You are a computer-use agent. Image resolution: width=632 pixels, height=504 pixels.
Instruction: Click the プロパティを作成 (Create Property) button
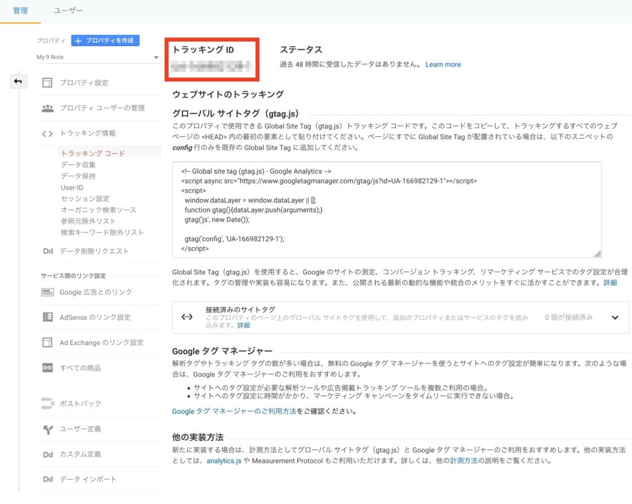point(105,41)
